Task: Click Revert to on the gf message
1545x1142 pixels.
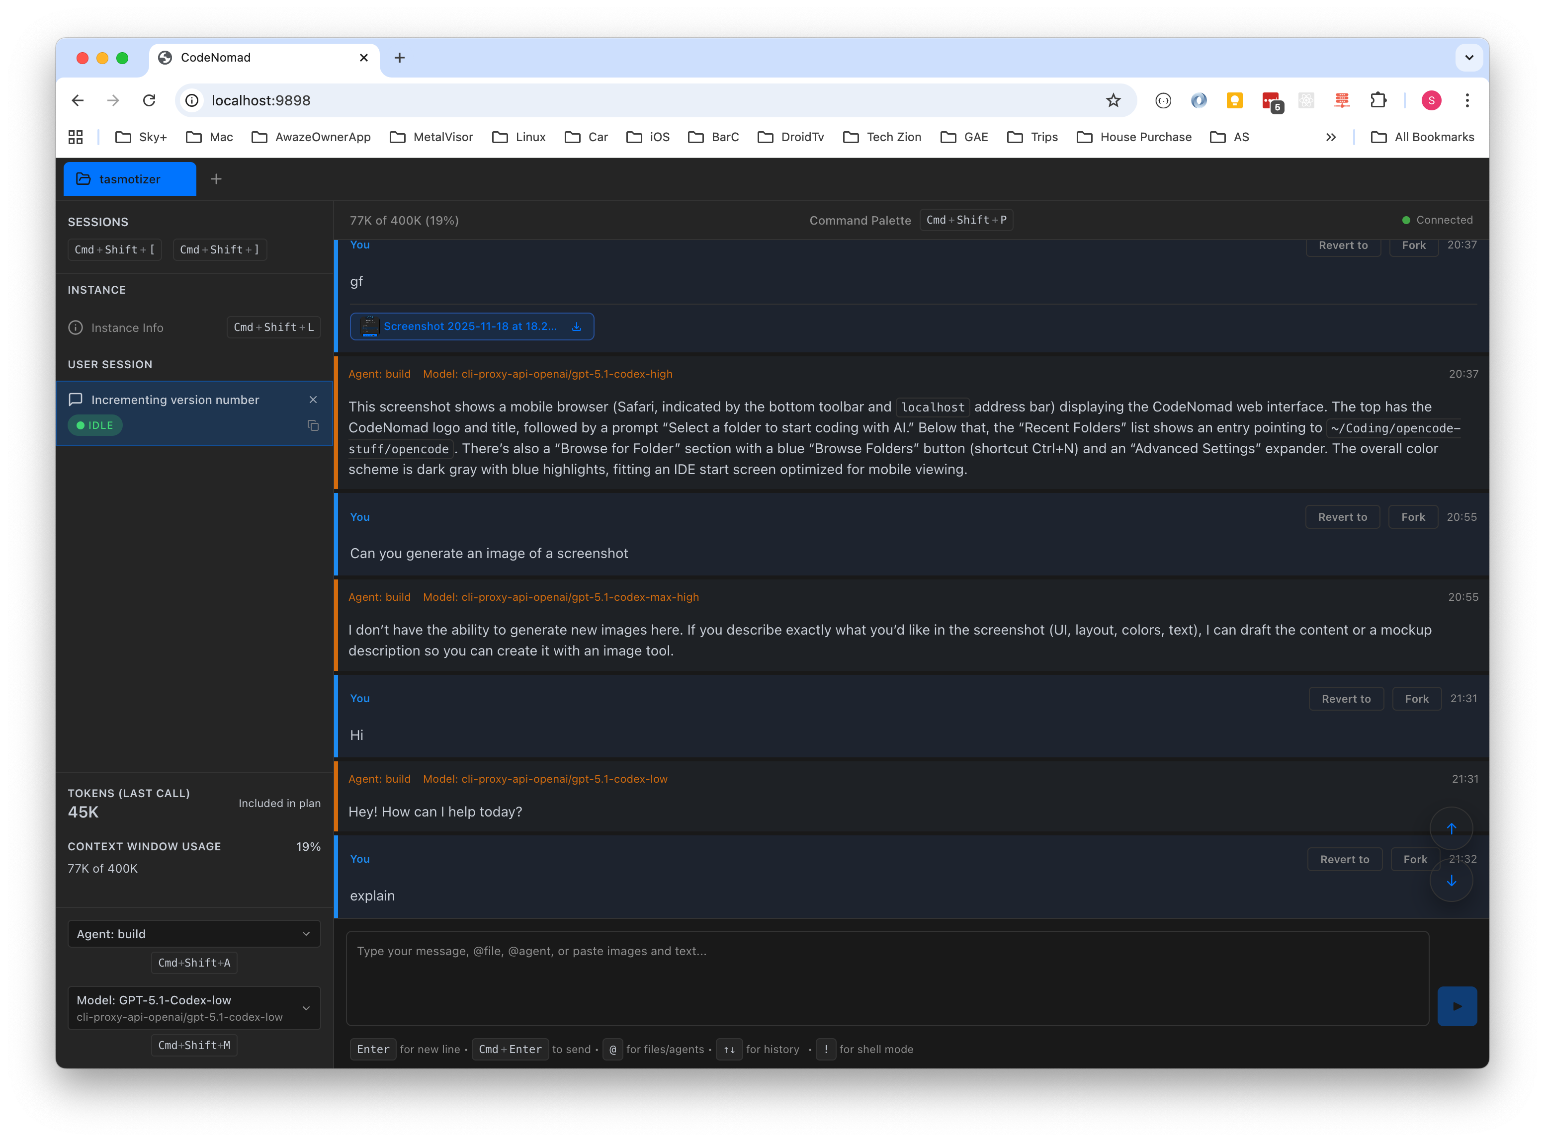Action: coord(1342,245)
